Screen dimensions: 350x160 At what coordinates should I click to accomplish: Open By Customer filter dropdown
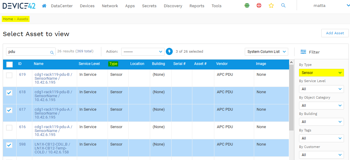tap(321, 155)
